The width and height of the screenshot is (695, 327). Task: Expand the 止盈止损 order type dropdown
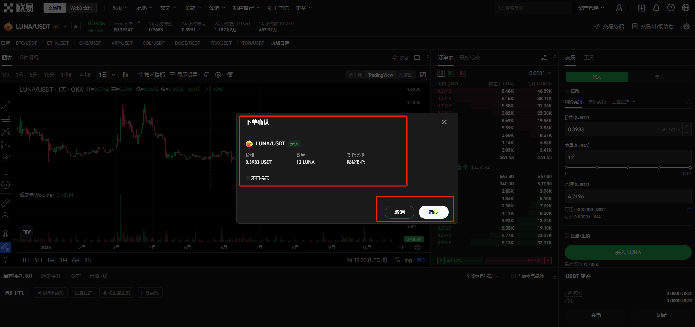[624, 102]
